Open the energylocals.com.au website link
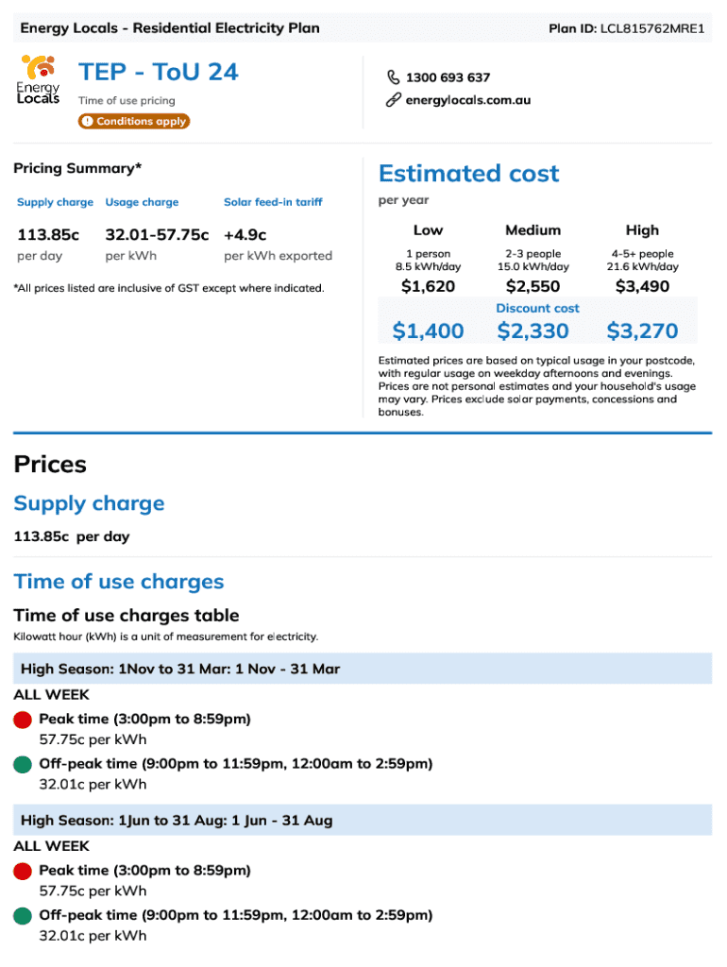Screen dimensions: 727x967 point(468,99)
